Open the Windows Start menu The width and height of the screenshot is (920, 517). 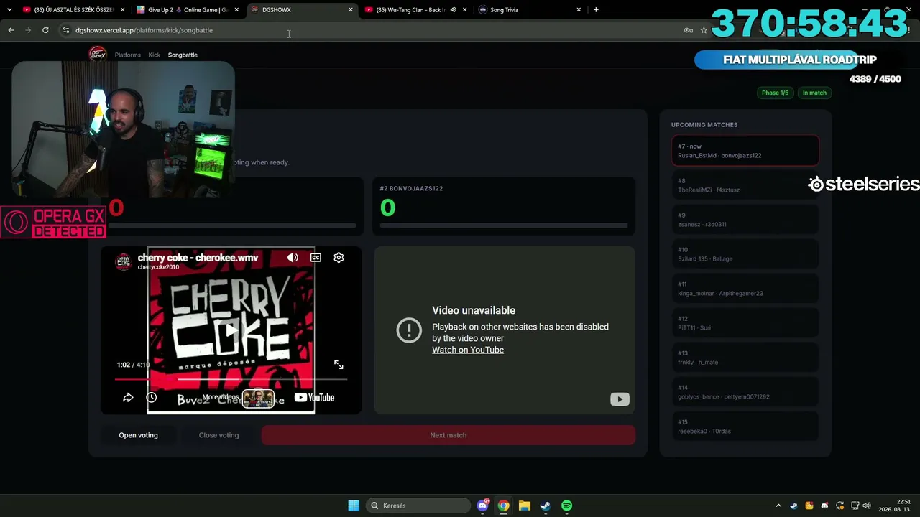point(354,506)
